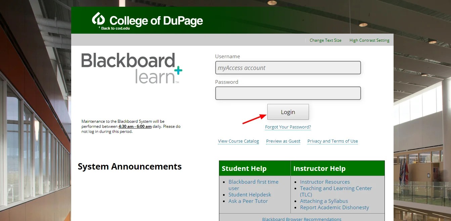Open Blackboard Browser Recommendations link
Screen dimensions: 451x221
[x=302, y=219]
